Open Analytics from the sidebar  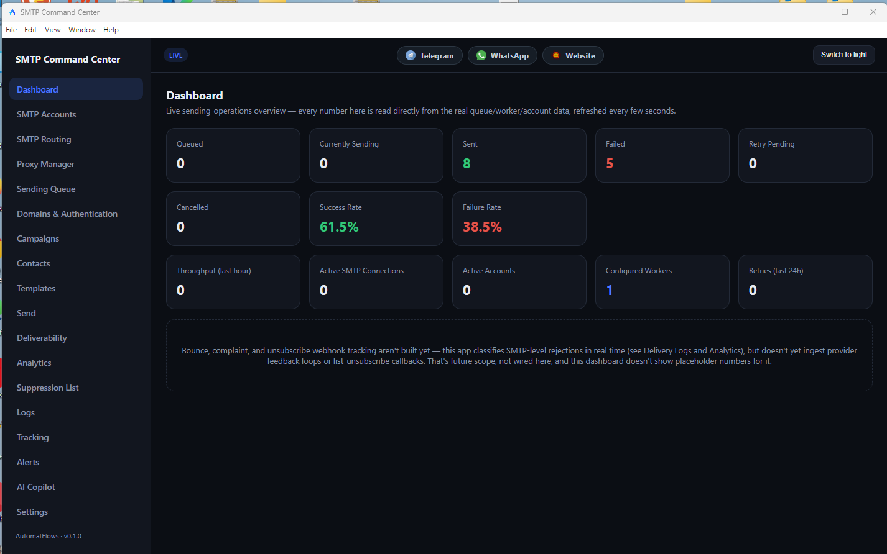pyautogui.click(x=76, y=363)
